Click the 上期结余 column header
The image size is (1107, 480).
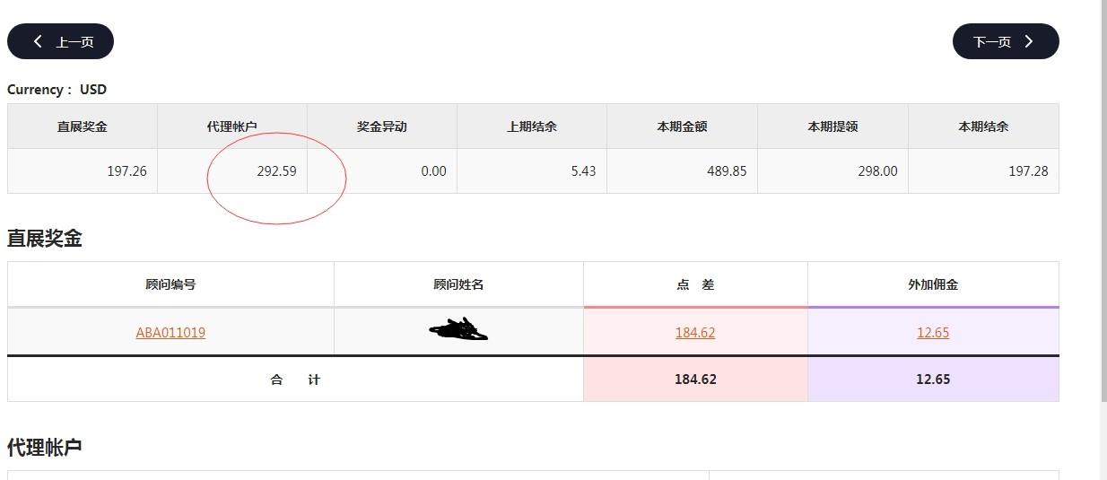tap(532, 127)
